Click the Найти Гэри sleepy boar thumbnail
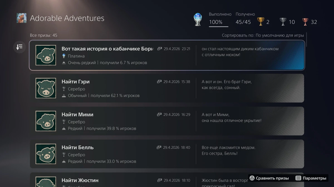Image resolution: width=334 pixels, height=187 pixels. [46, 88]
